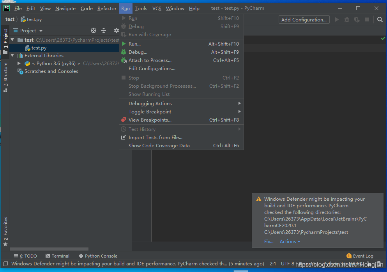This screenshot has width=387, height=272.
Task: Toggle the 2: Favorites tool window tab
Action: click(x=5, y=231)
